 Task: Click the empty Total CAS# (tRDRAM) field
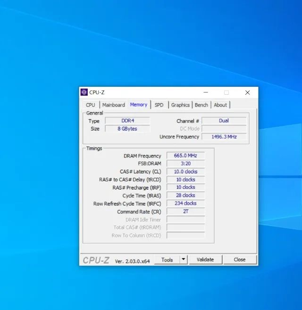(x=185, y=228)
